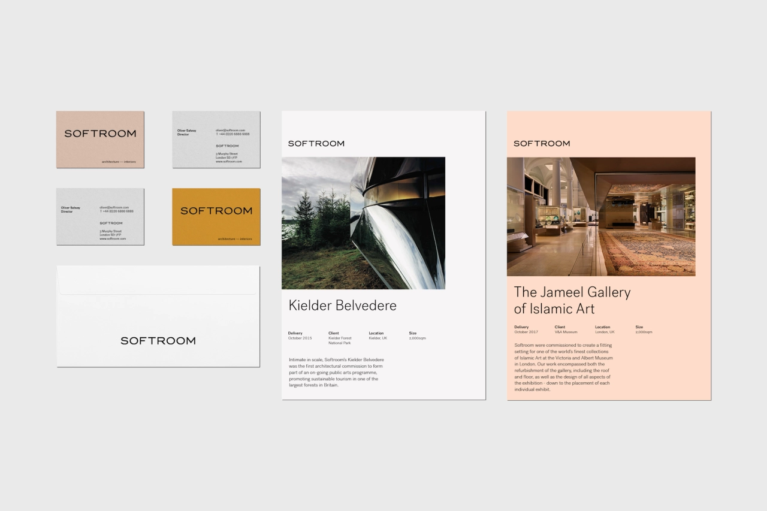The height and width of the screenshot is (511, 767).
Task: Click oliver@softroom.com on the lower grey card
Action: coord(114,207)
